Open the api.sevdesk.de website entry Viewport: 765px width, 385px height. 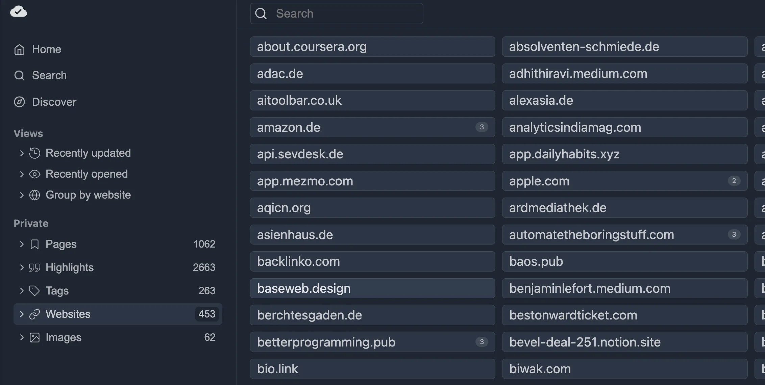point(372,154)
